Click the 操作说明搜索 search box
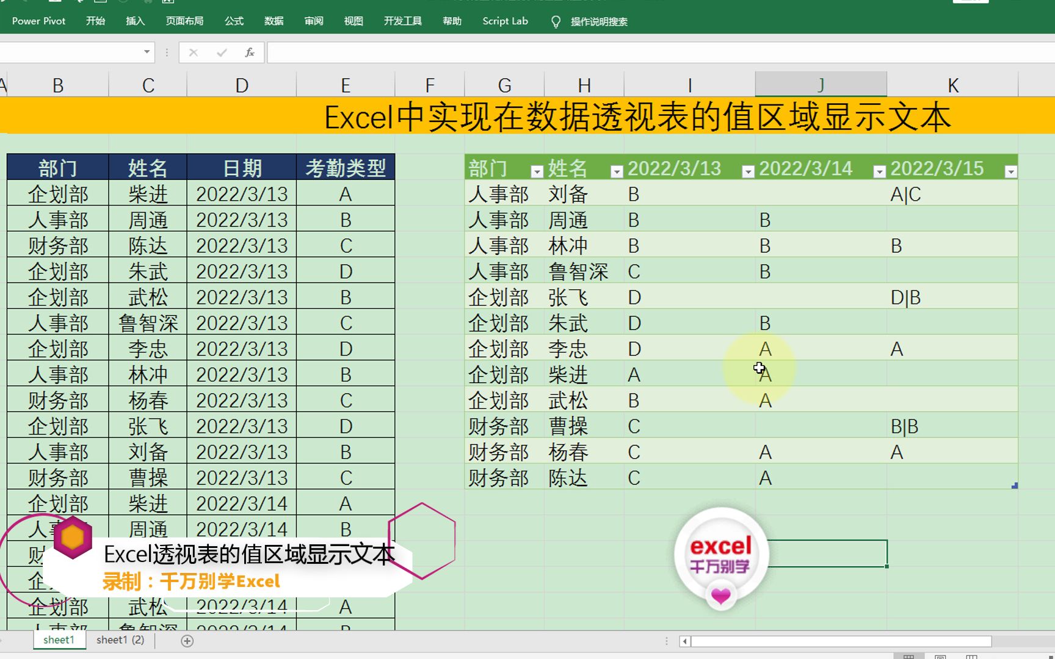This screenshot has width=1055, height=659. 599,21
